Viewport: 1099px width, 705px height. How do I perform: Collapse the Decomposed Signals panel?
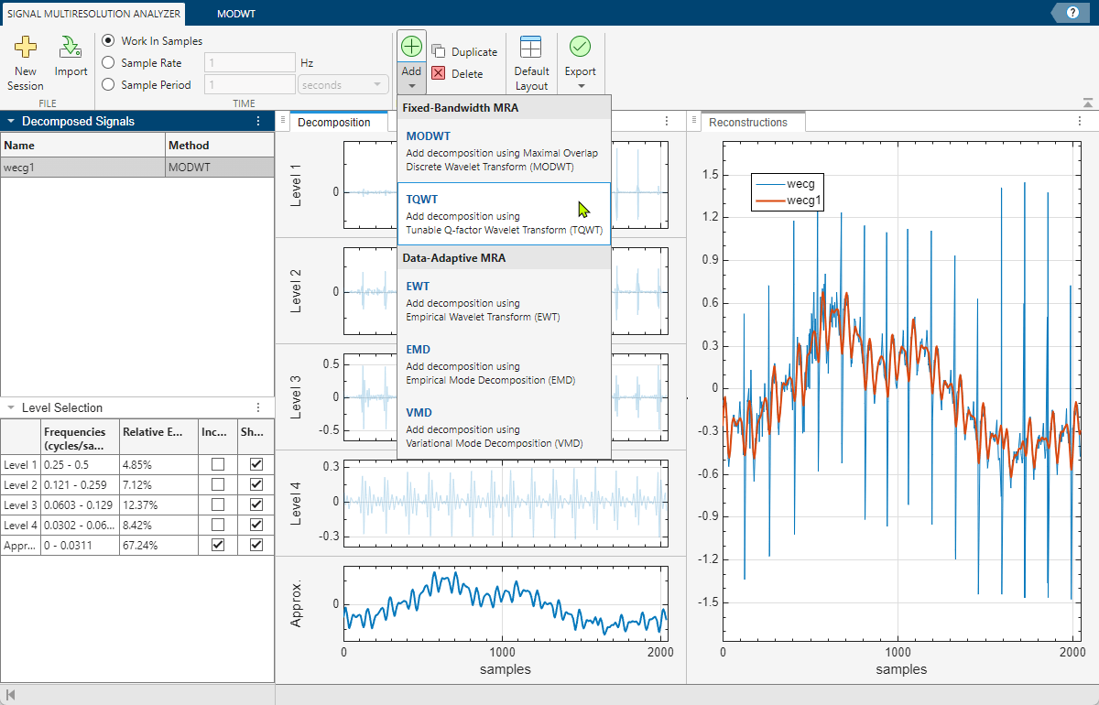click(9, 120)
